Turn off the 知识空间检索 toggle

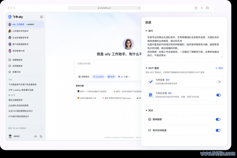[218, 130]
